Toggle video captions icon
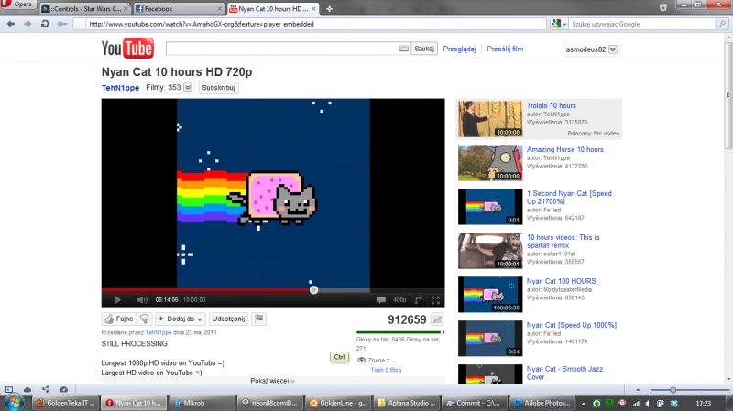733x411 pixels. [x=381, y=300]
